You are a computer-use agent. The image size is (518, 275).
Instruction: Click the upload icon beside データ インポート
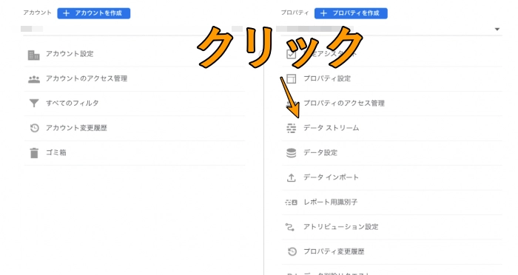[291, 177]
